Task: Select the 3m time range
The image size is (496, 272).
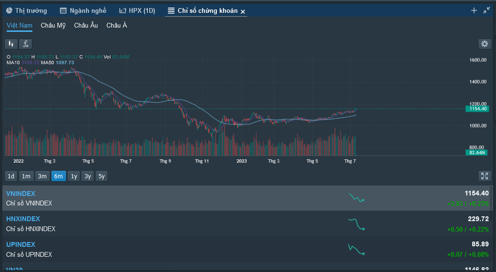Action: (42, 176)
